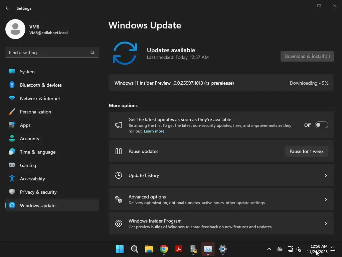This screenshot has width=342, height=257.
Task: Open Advanced options row
Action: point(221,199)
